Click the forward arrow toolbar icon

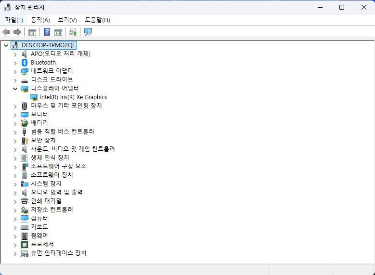point(17,32)
